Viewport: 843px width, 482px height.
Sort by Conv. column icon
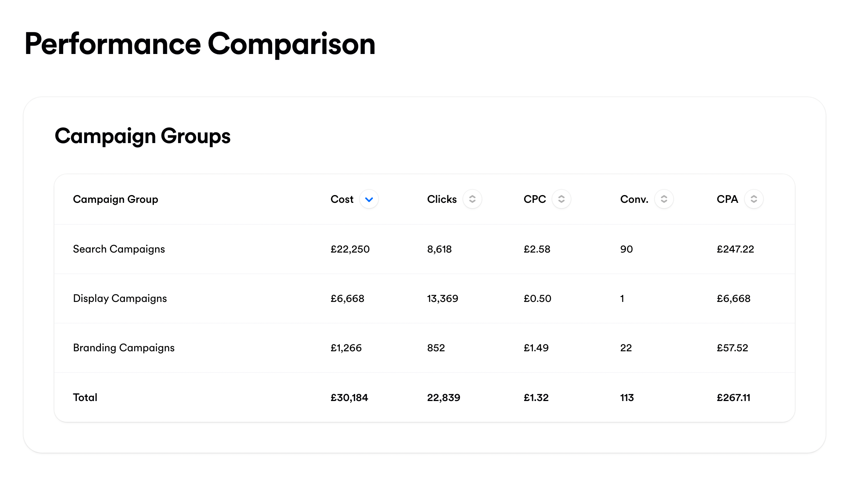664,199
